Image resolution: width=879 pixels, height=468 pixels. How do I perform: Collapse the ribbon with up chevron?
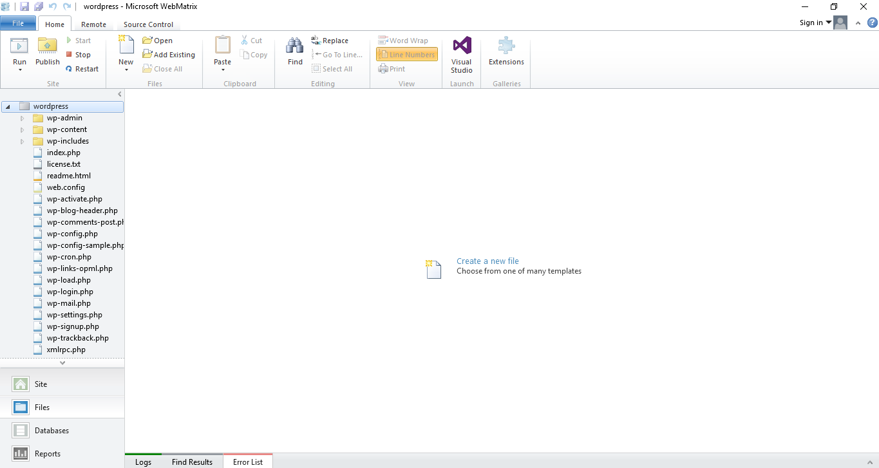point(858,23)
